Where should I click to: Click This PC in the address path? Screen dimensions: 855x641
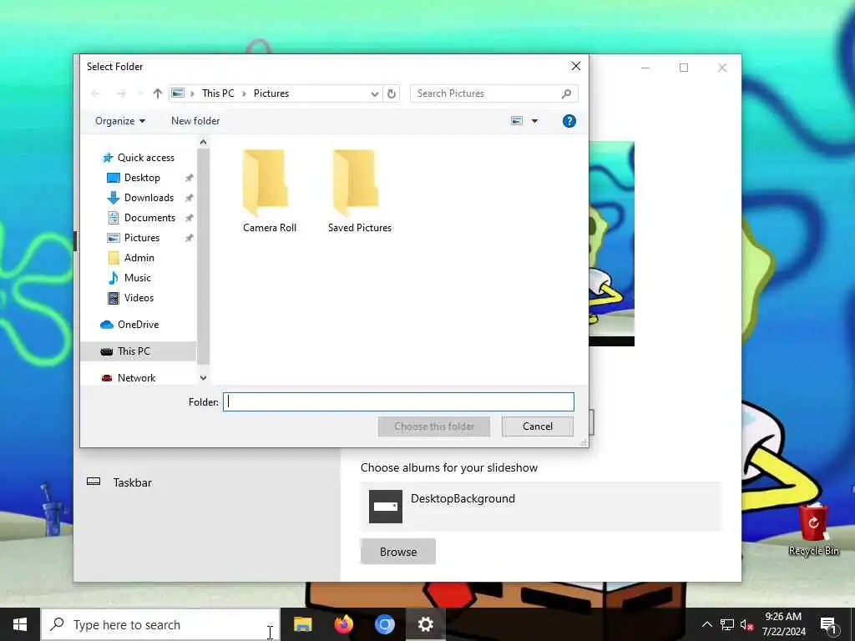(218, 93)
